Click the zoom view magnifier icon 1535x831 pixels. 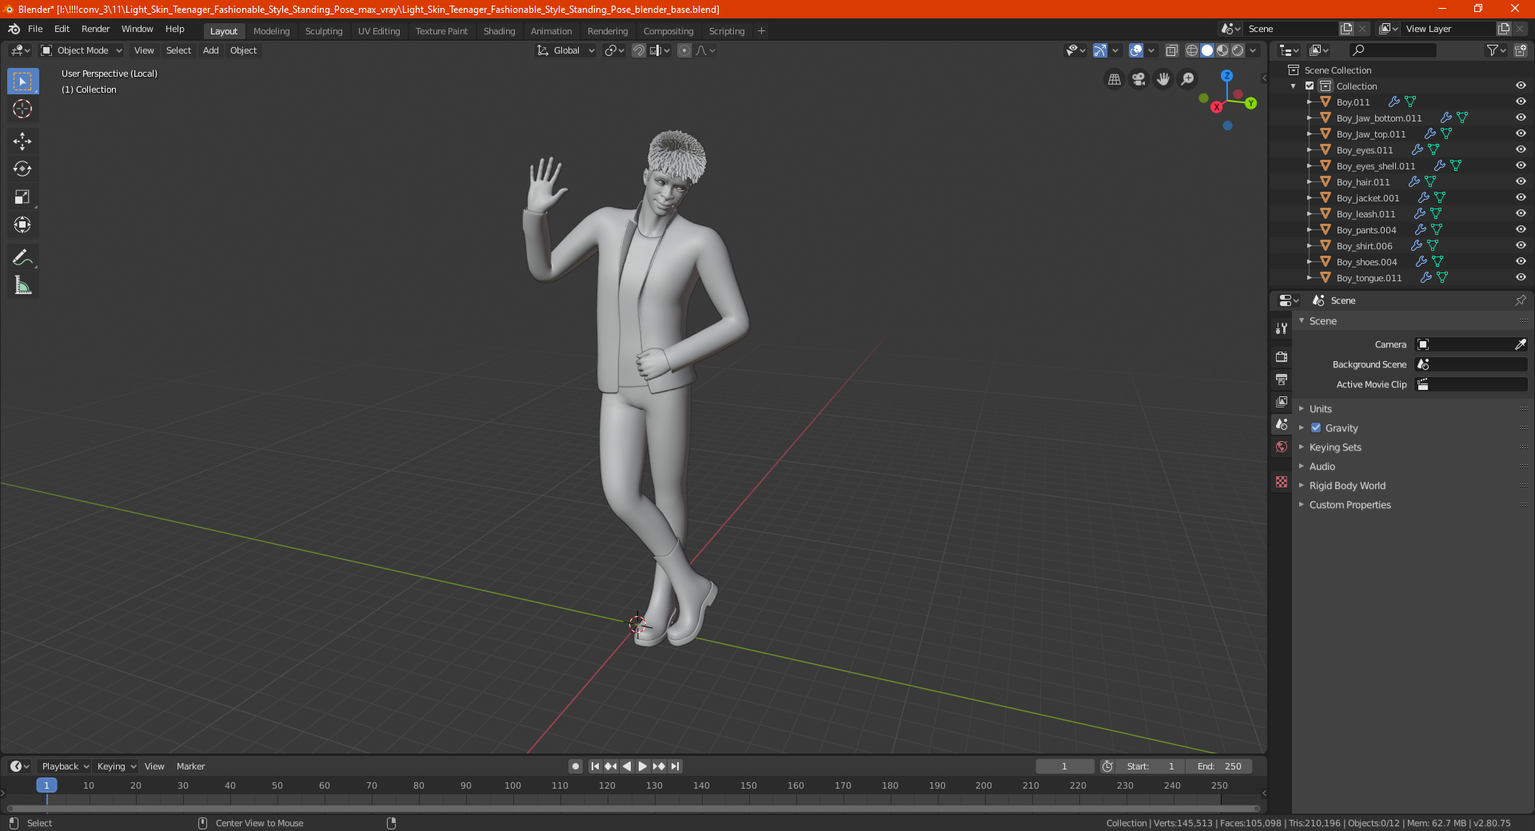[1188, 79]
